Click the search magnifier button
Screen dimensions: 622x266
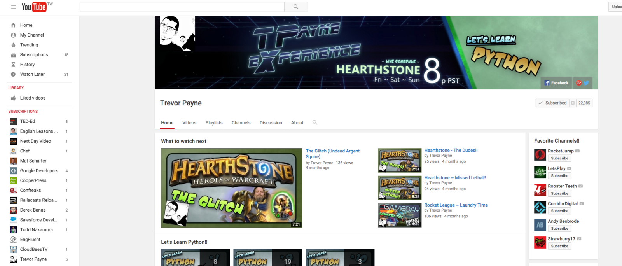(x=296, y=7)
